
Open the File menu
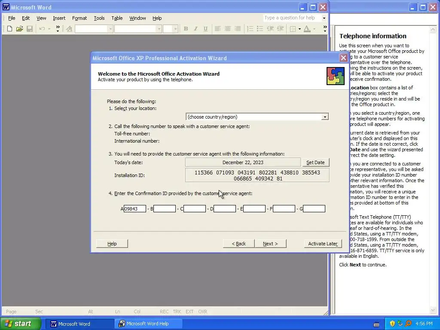12,18
